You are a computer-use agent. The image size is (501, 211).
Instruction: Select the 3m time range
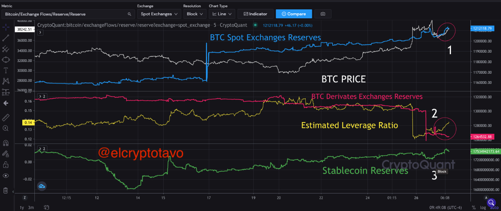[x=31, y=207]
